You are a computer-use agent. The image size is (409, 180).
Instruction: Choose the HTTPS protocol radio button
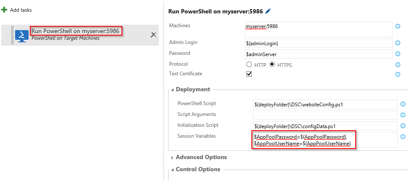[272, 65]
